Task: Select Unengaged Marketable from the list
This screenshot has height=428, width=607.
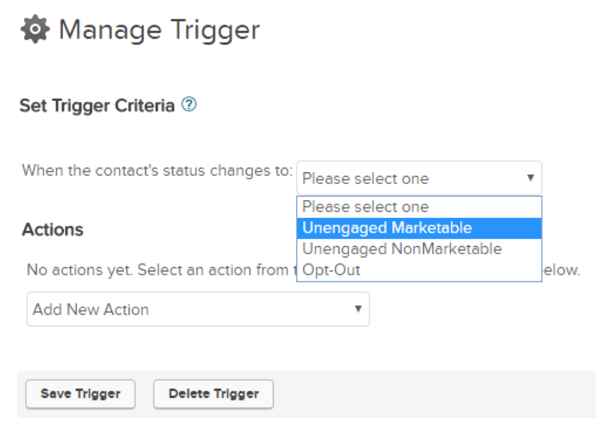Action: pos(419,228)
